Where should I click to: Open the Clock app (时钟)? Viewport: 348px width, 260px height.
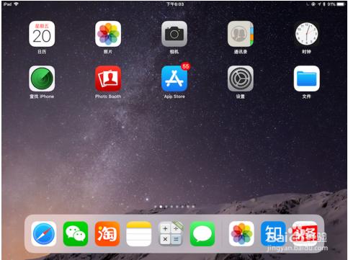307,34
